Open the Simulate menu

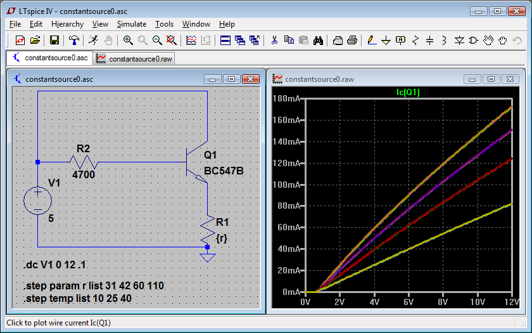[x=132, y=24]
